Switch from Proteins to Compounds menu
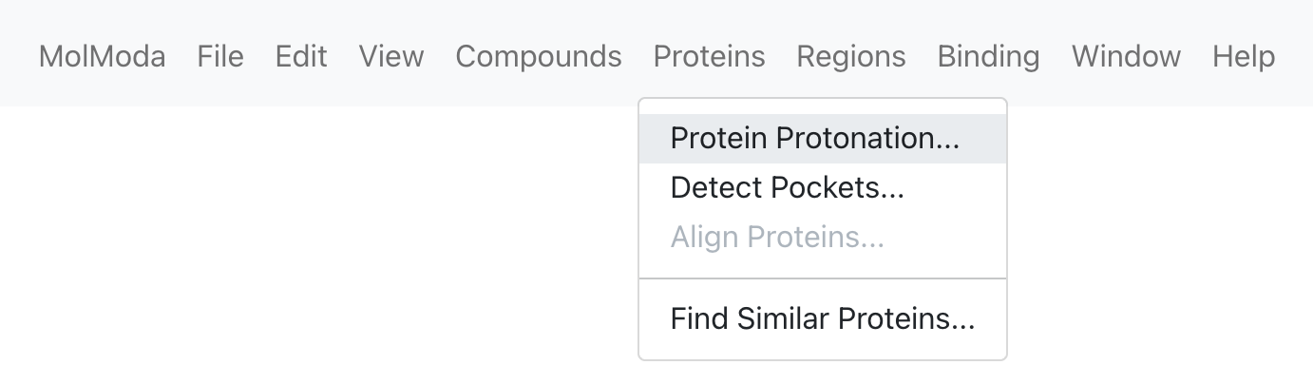Viewport: 1313px width, 384px height. 539,56
